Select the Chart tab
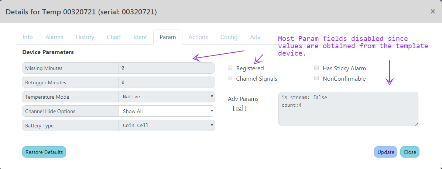This screenshot has width=442, height=169. click(x=114, y=37)
